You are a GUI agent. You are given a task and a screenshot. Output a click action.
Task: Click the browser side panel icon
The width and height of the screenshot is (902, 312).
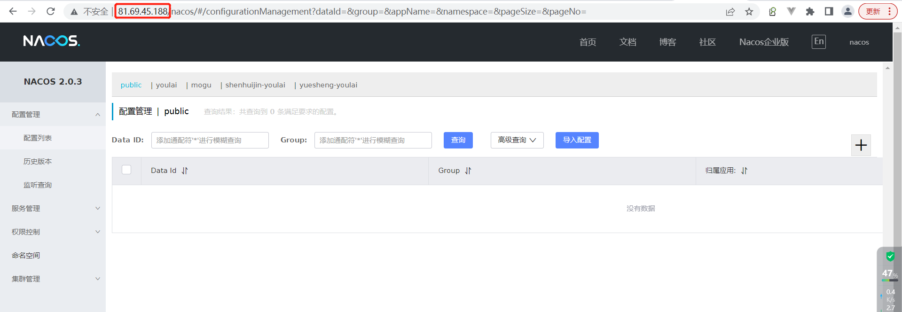tap(829, 11)
